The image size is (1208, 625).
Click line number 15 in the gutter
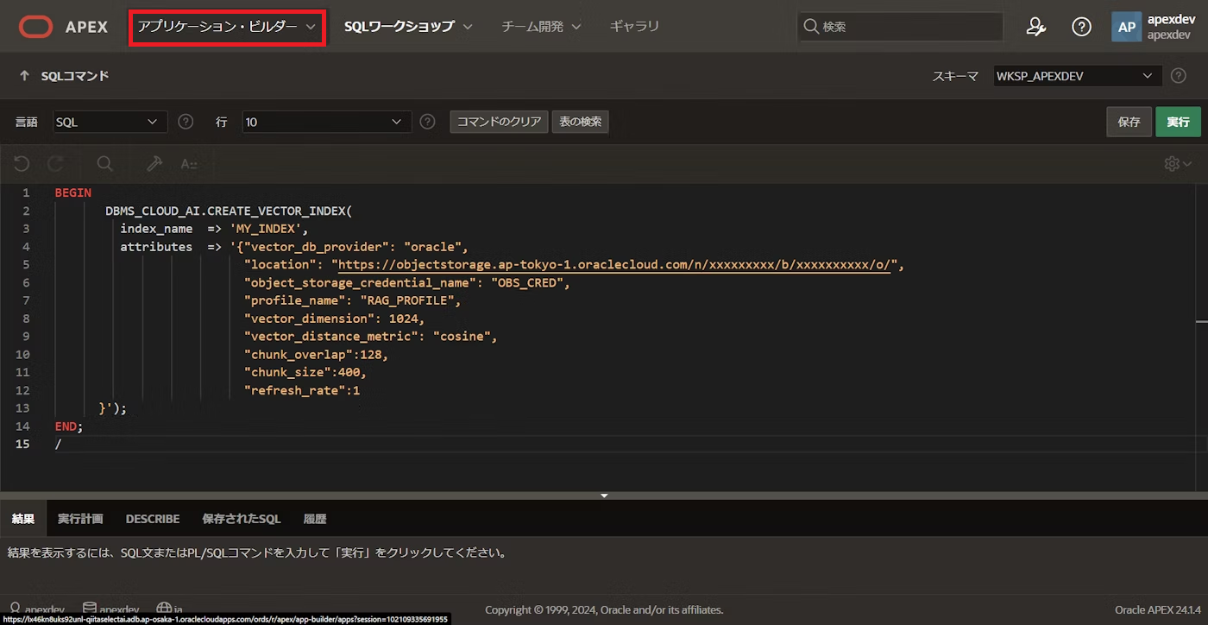[x=23, y=444]
